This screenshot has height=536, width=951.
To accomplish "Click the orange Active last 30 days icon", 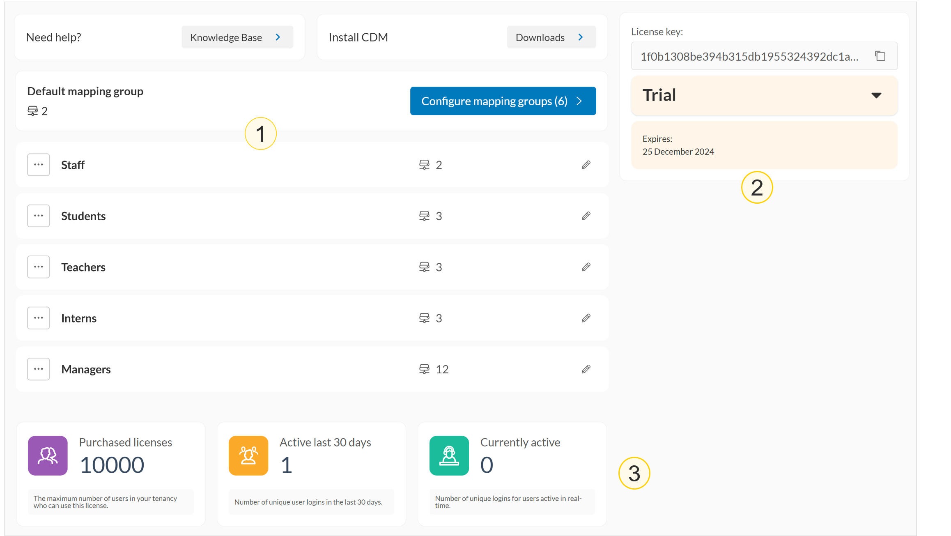I will pyautogui.click(x=248, y=455).
